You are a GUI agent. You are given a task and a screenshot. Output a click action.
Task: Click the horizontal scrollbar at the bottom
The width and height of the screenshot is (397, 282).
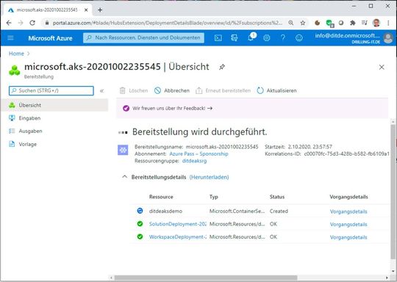[206, 278]
